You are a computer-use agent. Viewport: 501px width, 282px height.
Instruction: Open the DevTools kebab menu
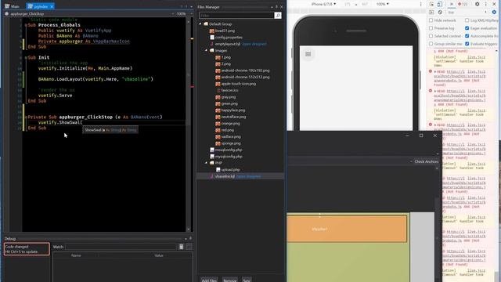(x=485, y=4)
